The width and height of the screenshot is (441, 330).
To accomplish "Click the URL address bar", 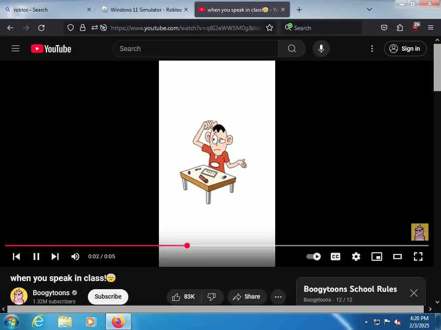I will pos(186,28).
